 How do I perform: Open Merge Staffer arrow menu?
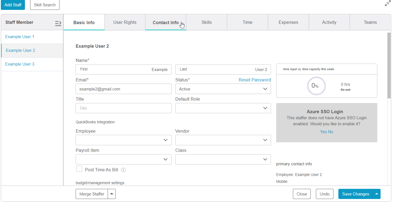point(112,194)
